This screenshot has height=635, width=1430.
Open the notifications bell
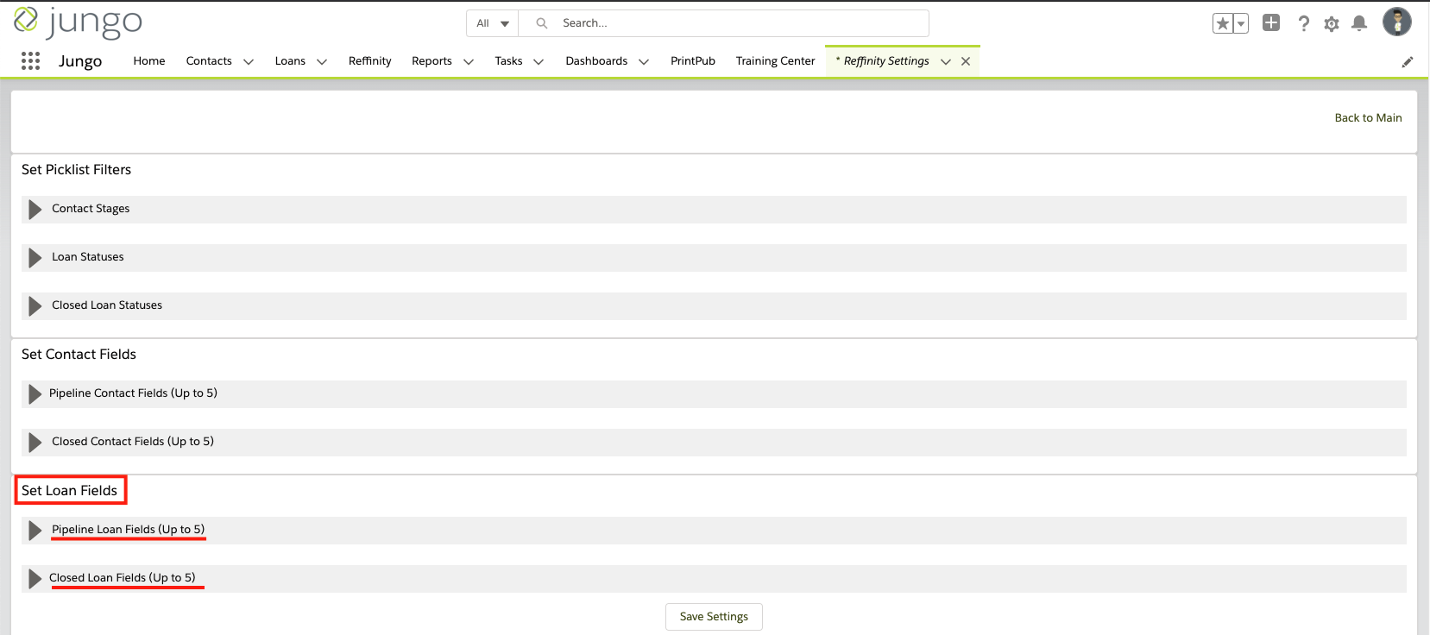pos(1359,23)
